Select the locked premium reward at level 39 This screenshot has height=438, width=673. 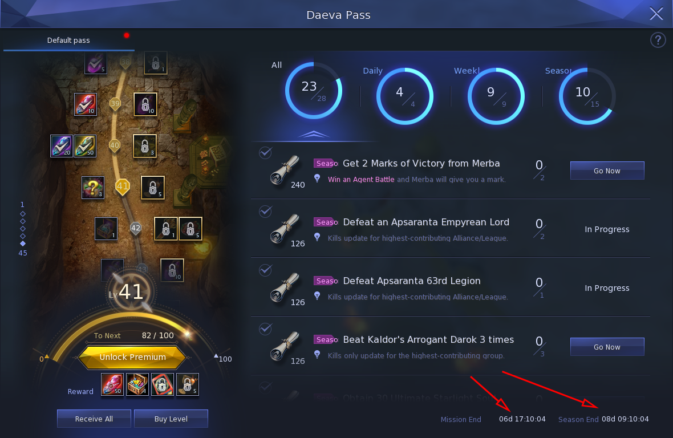[x=145, y=104]
